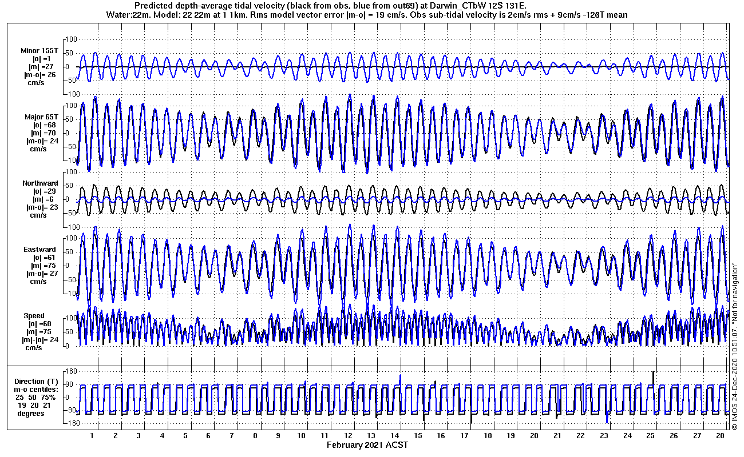
Task: Click date label '28' on the time axis
Action: click(x=721, y=435)
